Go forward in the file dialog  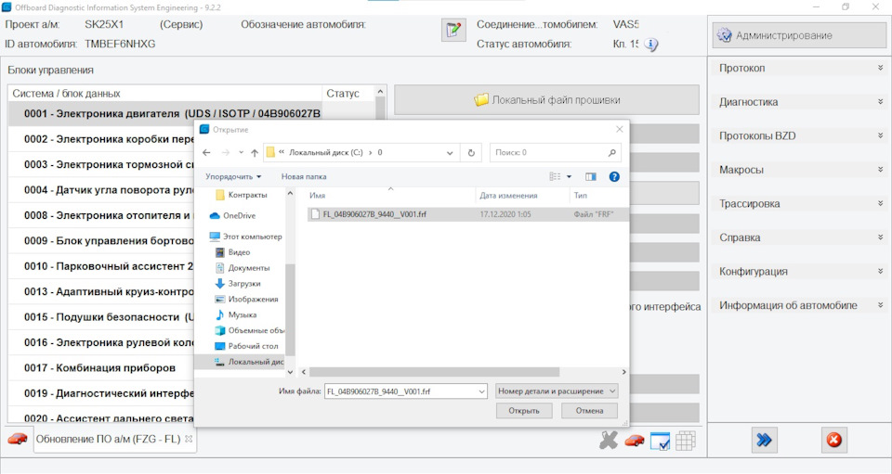click(x=226, y=153)
